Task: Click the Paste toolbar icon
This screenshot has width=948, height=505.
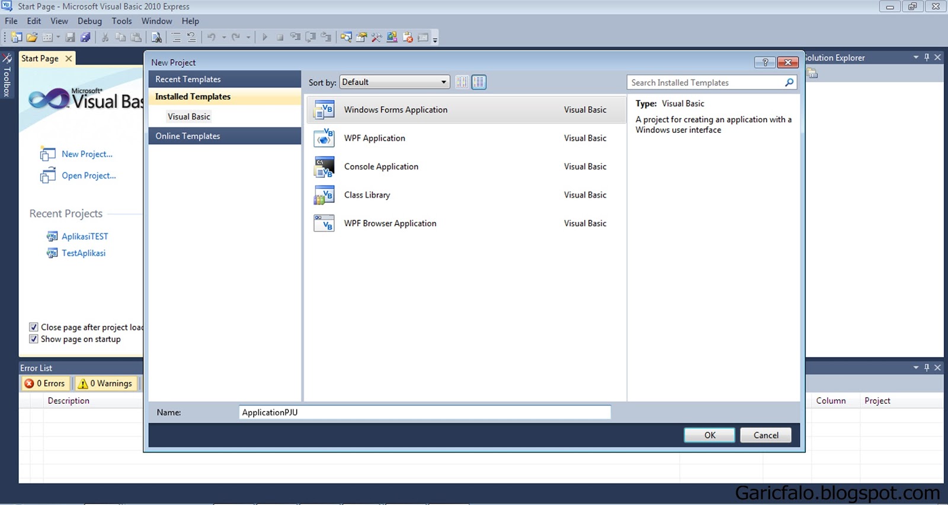Action: pyautogui.click(x=136, y=37)
